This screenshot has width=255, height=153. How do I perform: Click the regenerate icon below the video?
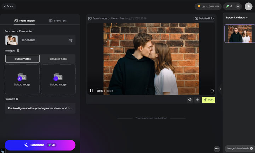(x=190, y=100)
